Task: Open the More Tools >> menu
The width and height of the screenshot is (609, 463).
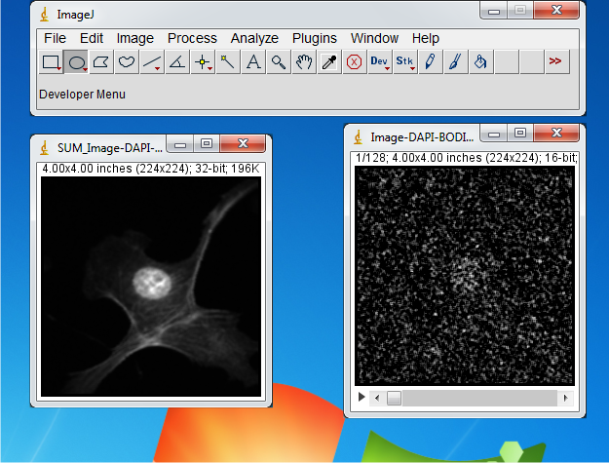Action: (x=556, y=61)
